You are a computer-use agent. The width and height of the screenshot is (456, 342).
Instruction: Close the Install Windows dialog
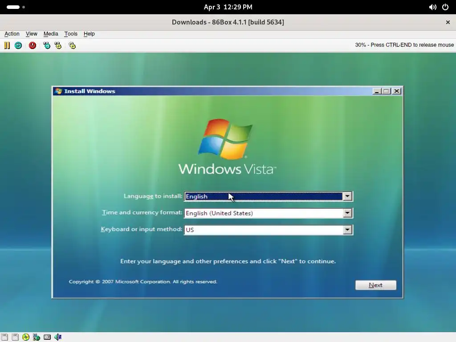(397, 91)
